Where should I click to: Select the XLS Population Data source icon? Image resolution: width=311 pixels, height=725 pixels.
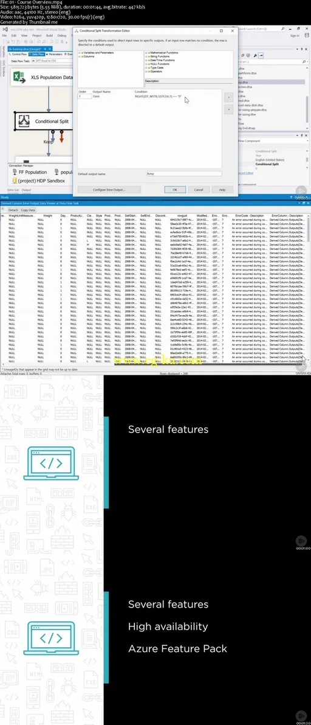(19, 77)
